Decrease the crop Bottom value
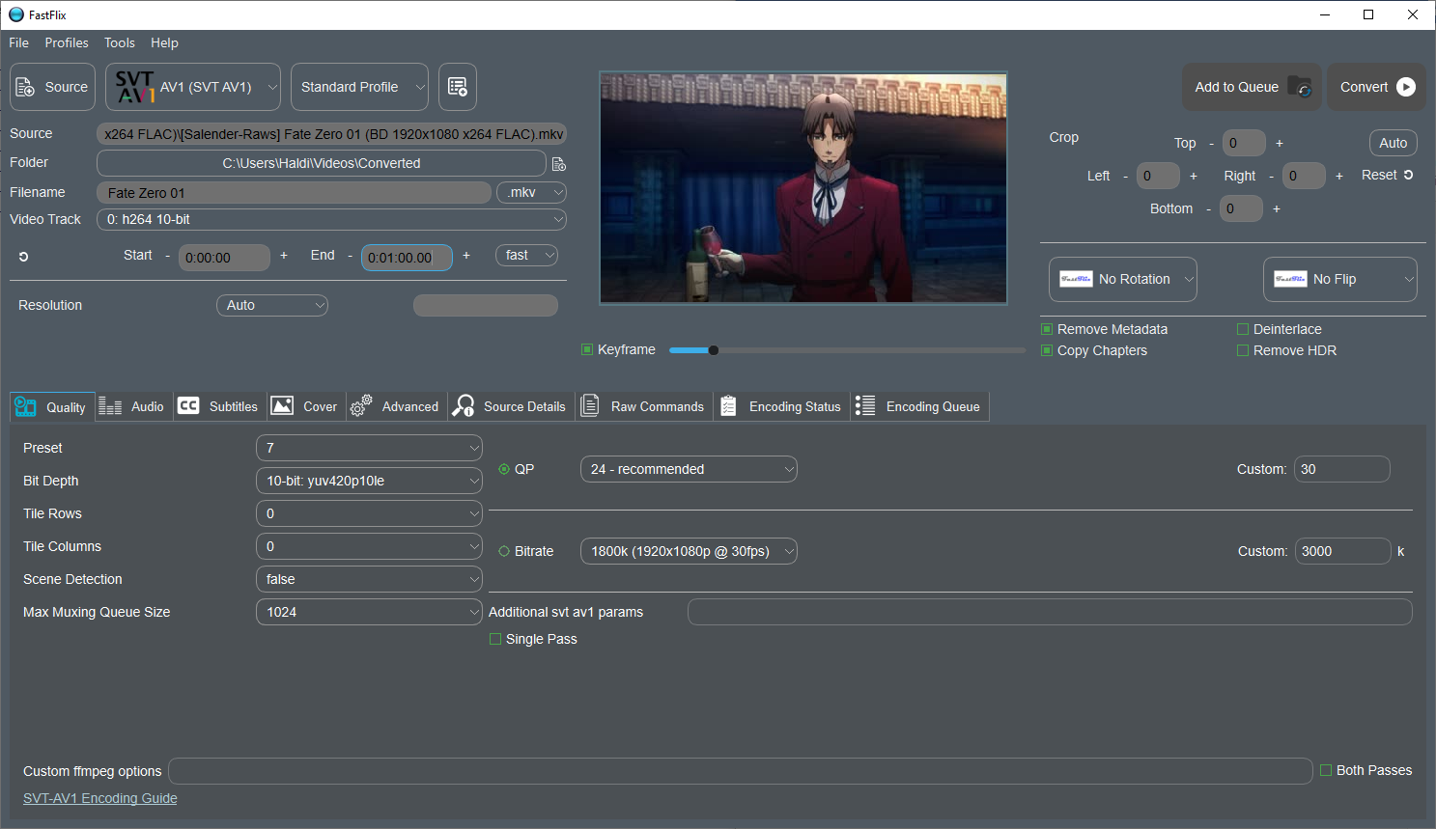 1208,208
